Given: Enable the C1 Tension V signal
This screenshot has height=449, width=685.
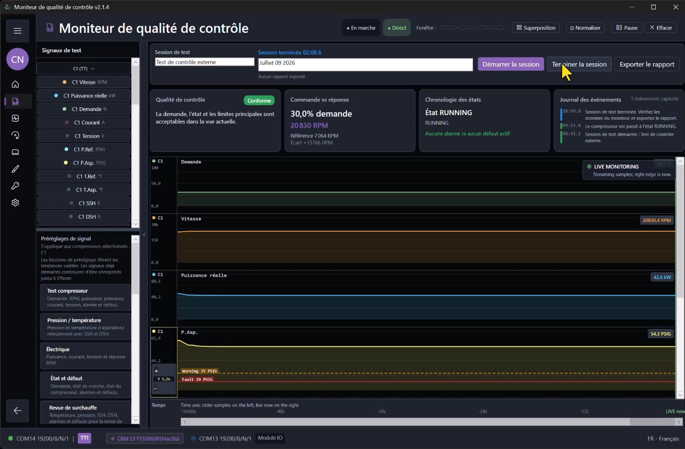Looking at the screenshot, I should tap(84, 136).
